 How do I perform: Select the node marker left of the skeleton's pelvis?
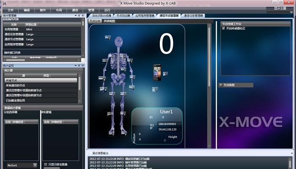102,78
